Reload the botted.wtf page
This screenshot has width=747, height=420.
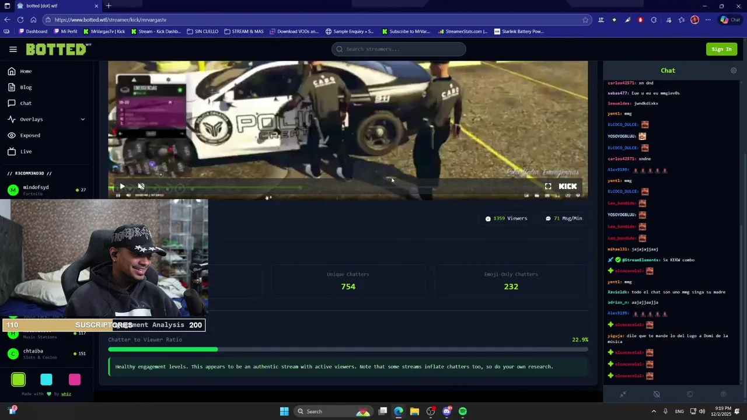[x=20, y=20]
